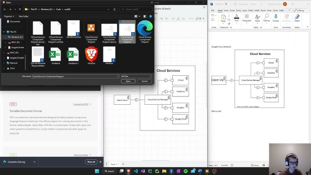The width and height of the screenshot is (311, 175).
Task: Select the Network tree item
Action: coord(12,63)
